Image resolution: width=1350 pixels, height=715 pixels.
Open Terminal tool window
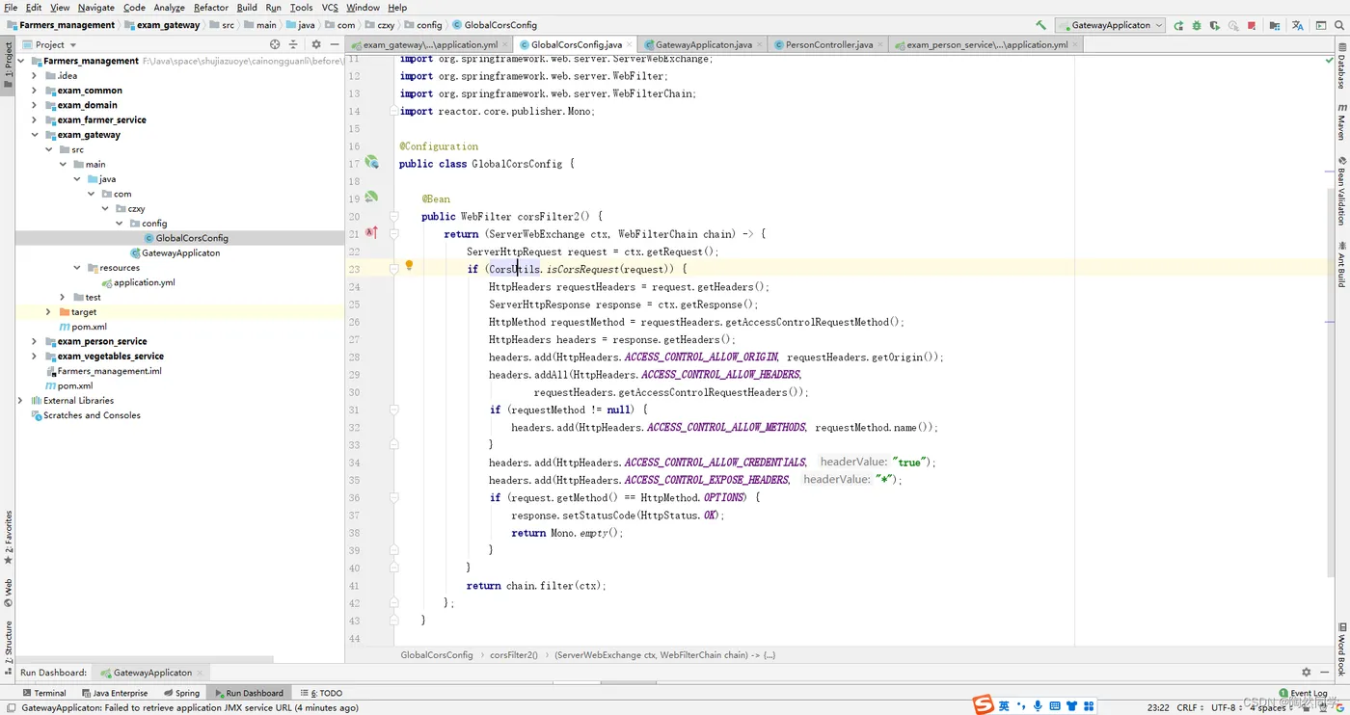point(44,693)
